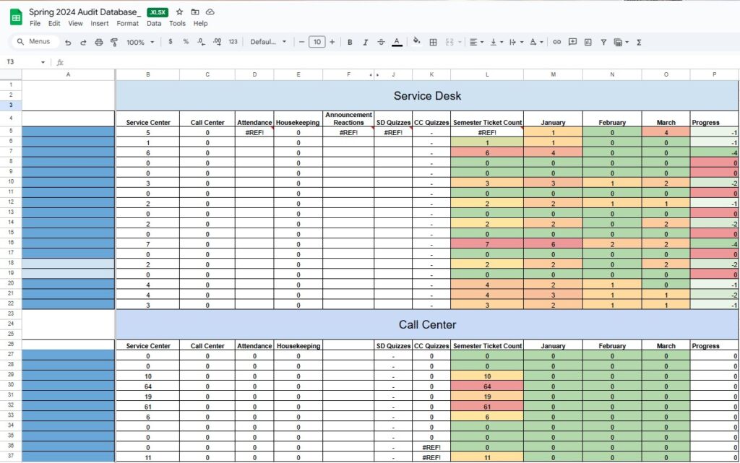Open the fill color picker
Image resolution: width=740 pixels, height=463 pixels.
coord(416,43)
